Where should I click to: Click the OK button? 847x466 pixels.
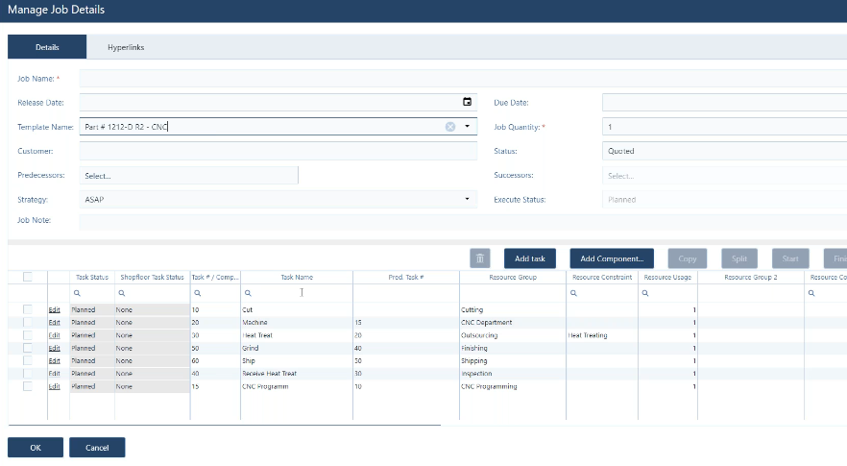pyautogui.click(x=36, y=448)
